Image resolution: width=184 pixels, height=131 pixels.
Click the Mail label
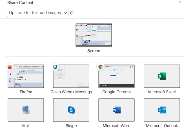click(26, 126)
